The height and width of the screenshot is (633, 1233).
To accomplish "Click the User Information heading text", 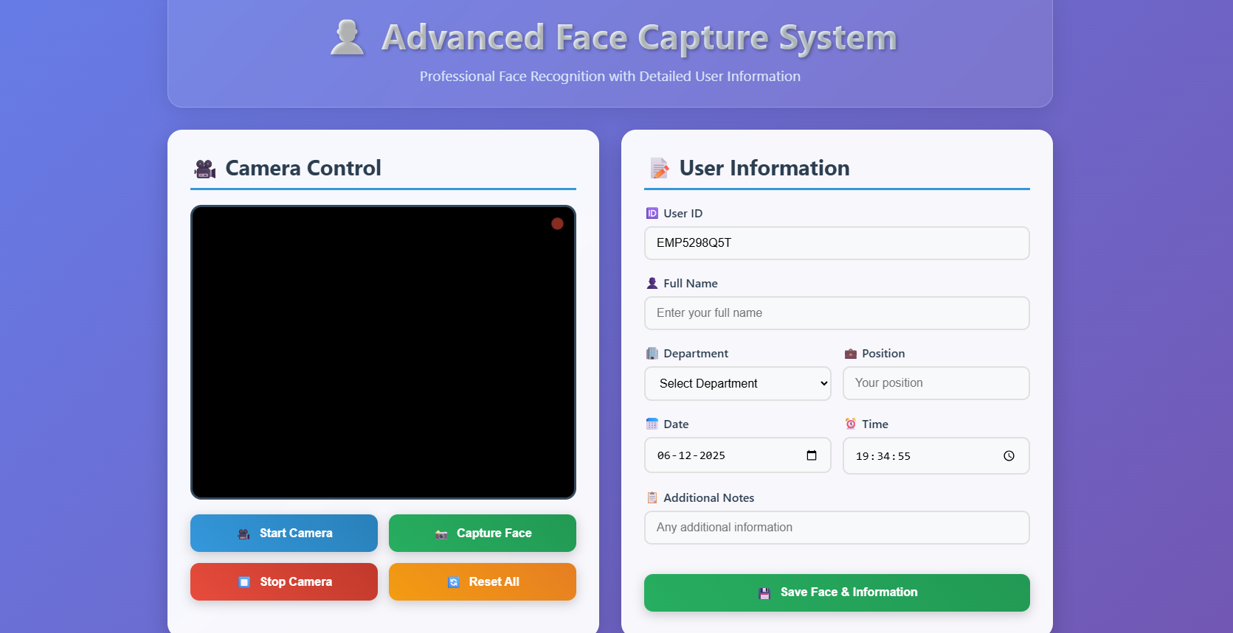I will (x=764, y=168).
